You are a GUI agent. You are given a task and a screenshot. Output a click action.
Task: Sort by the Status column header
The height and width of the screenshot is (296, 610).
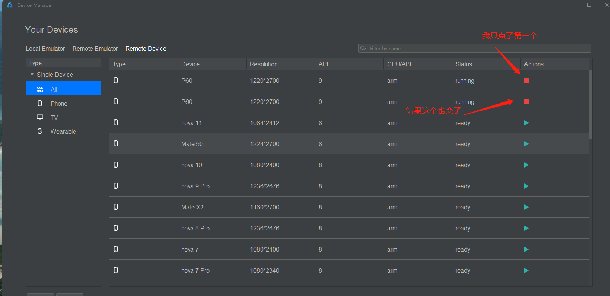pos(486,64)
